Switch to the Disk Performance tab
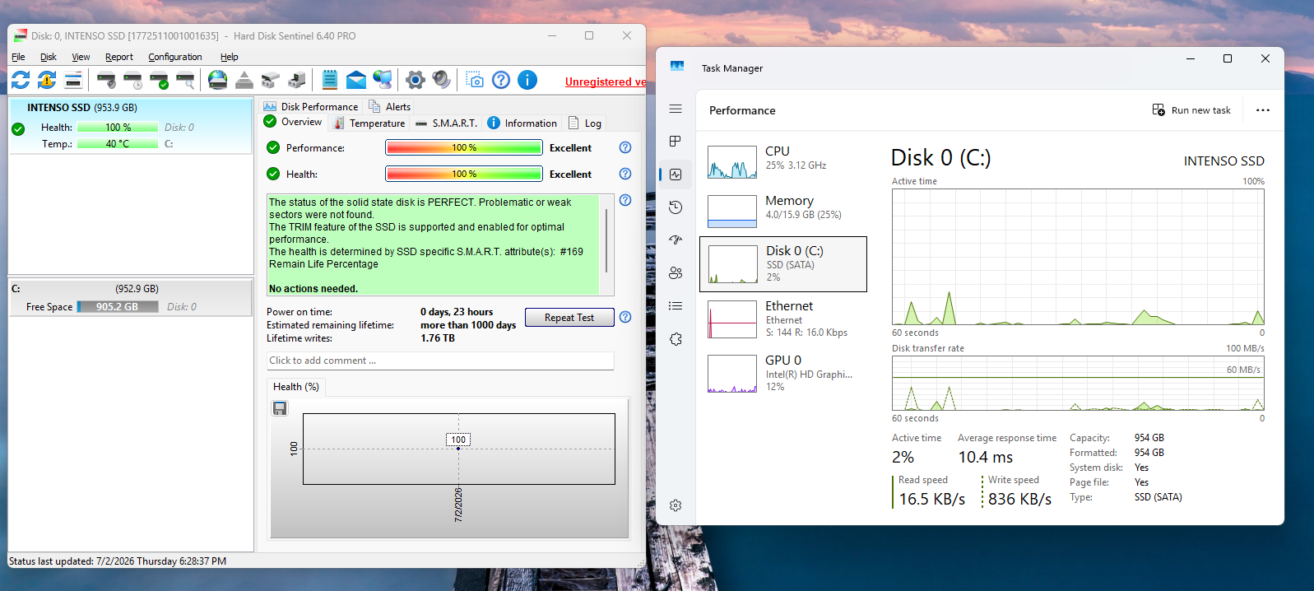 point(311,106)
